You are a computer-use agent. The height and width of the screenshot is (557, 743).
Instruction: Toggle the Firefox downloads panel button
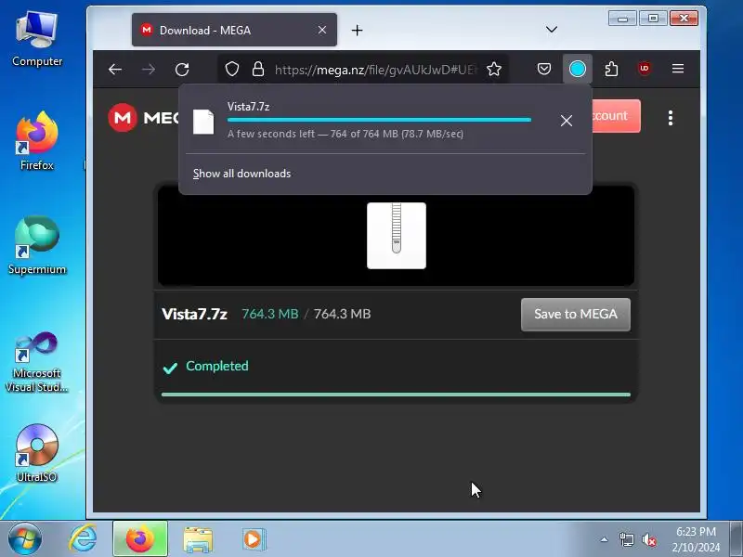point(577,69)
